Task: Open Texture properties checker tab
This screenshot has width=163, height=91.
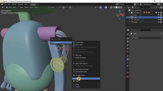Action: [128, 77]
